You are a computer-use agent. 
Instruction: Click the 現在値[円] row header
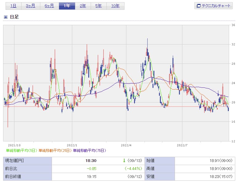pos(14,160)
